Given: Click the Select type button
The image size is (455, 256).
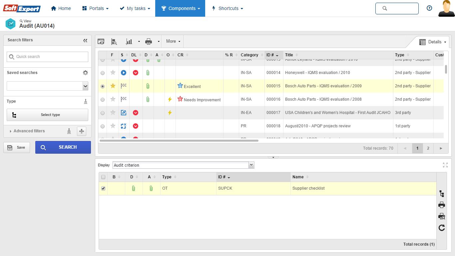Looking at the screenshot, I should (47, 115).
